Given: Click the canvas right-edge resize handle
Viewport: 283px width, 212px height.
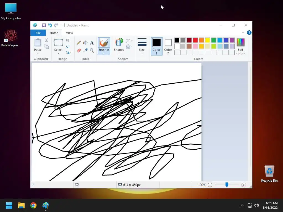Looking at the screenshot, I should pos(202,126).
